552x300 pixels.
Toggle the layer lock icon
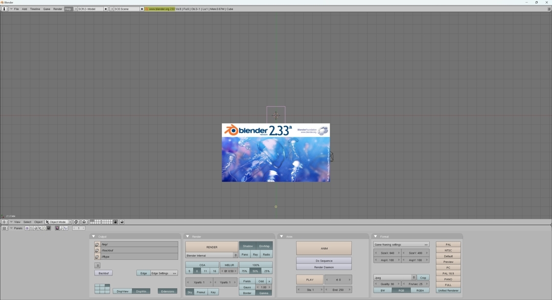pos(115,222)
